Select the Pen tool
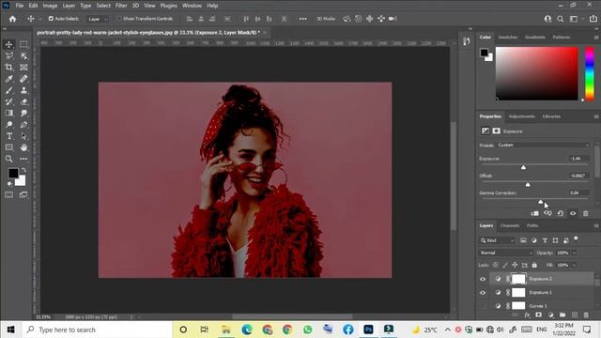Screen dimensions: 601x338 point(23,125)
